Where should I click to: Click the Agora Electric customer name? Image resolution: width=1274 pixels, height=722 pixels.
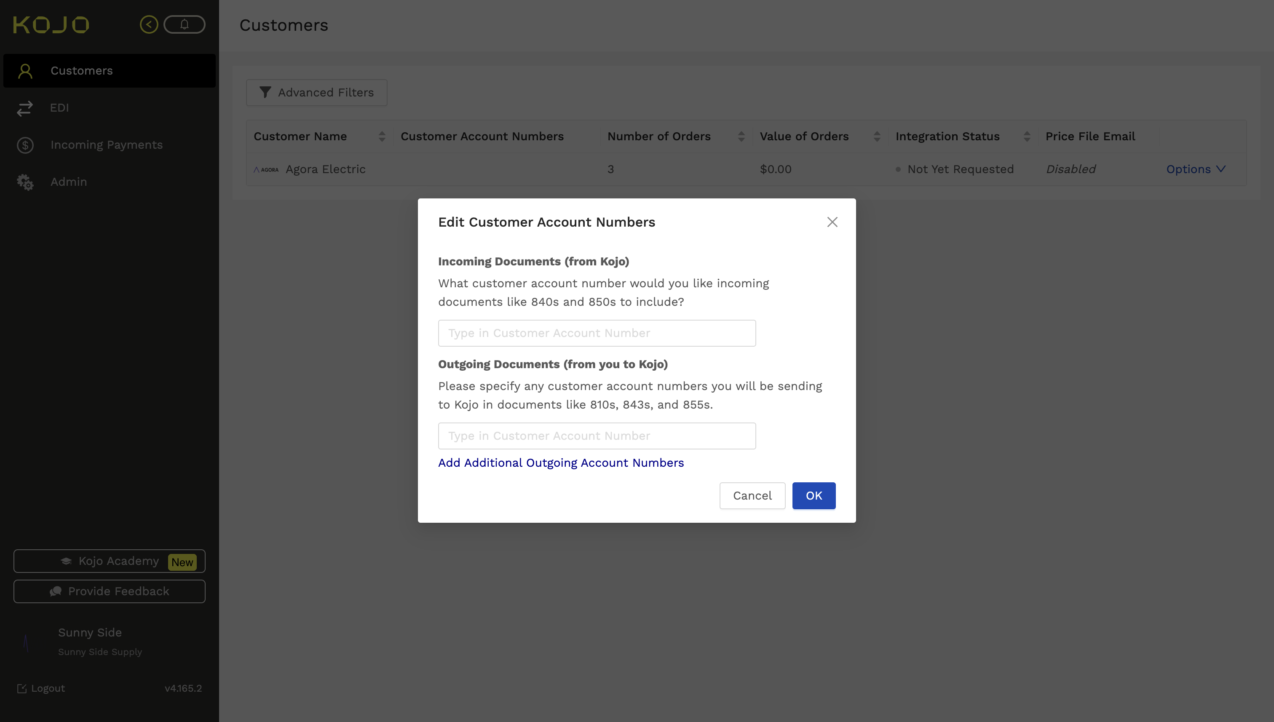[x=325, y=169]
